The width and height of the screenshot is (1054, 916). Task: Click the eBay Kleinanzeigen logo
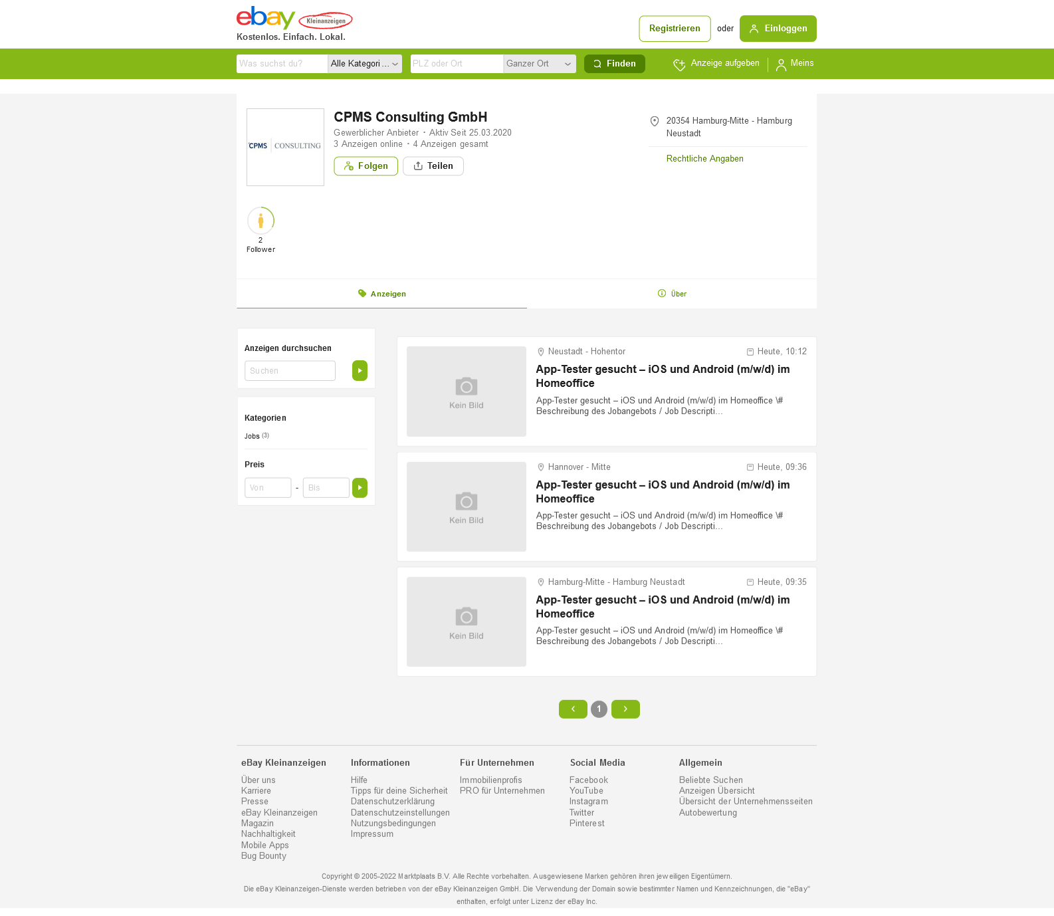(294, 19)
